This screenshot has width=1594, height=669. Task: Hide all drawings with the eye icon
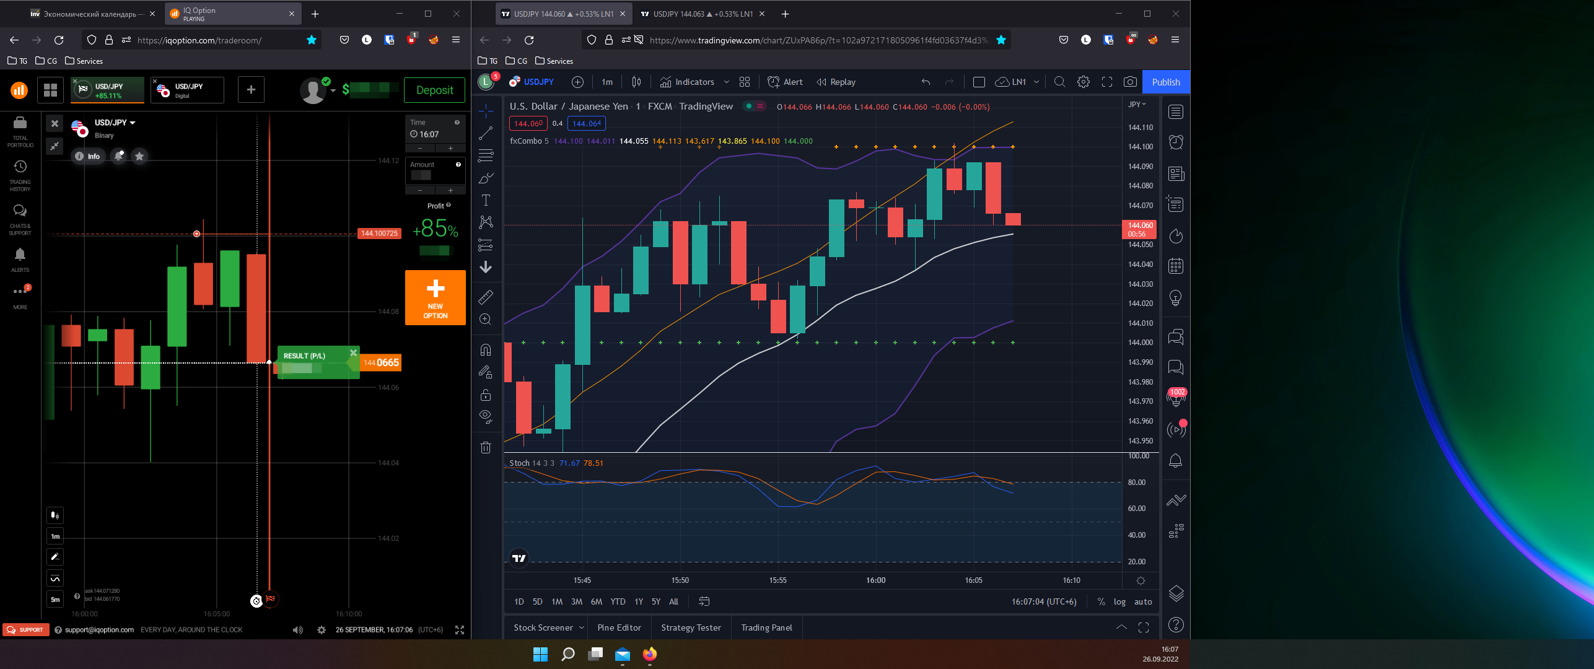[x=486, y=417]
